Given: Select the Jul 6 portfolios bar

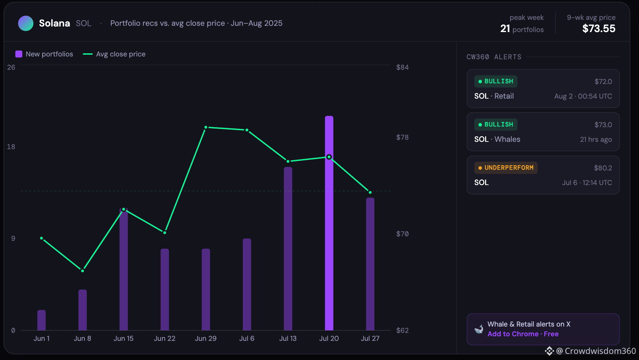Looking at the screenshot, I should pos(247,284).
